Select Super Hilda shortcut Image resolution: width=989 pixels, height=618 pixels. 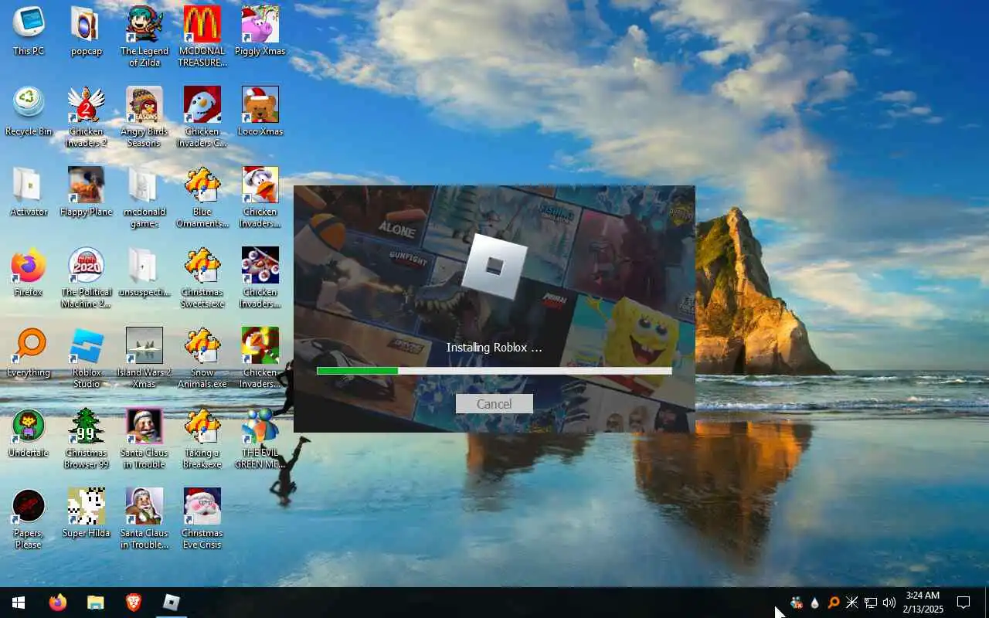click(87, 513)
